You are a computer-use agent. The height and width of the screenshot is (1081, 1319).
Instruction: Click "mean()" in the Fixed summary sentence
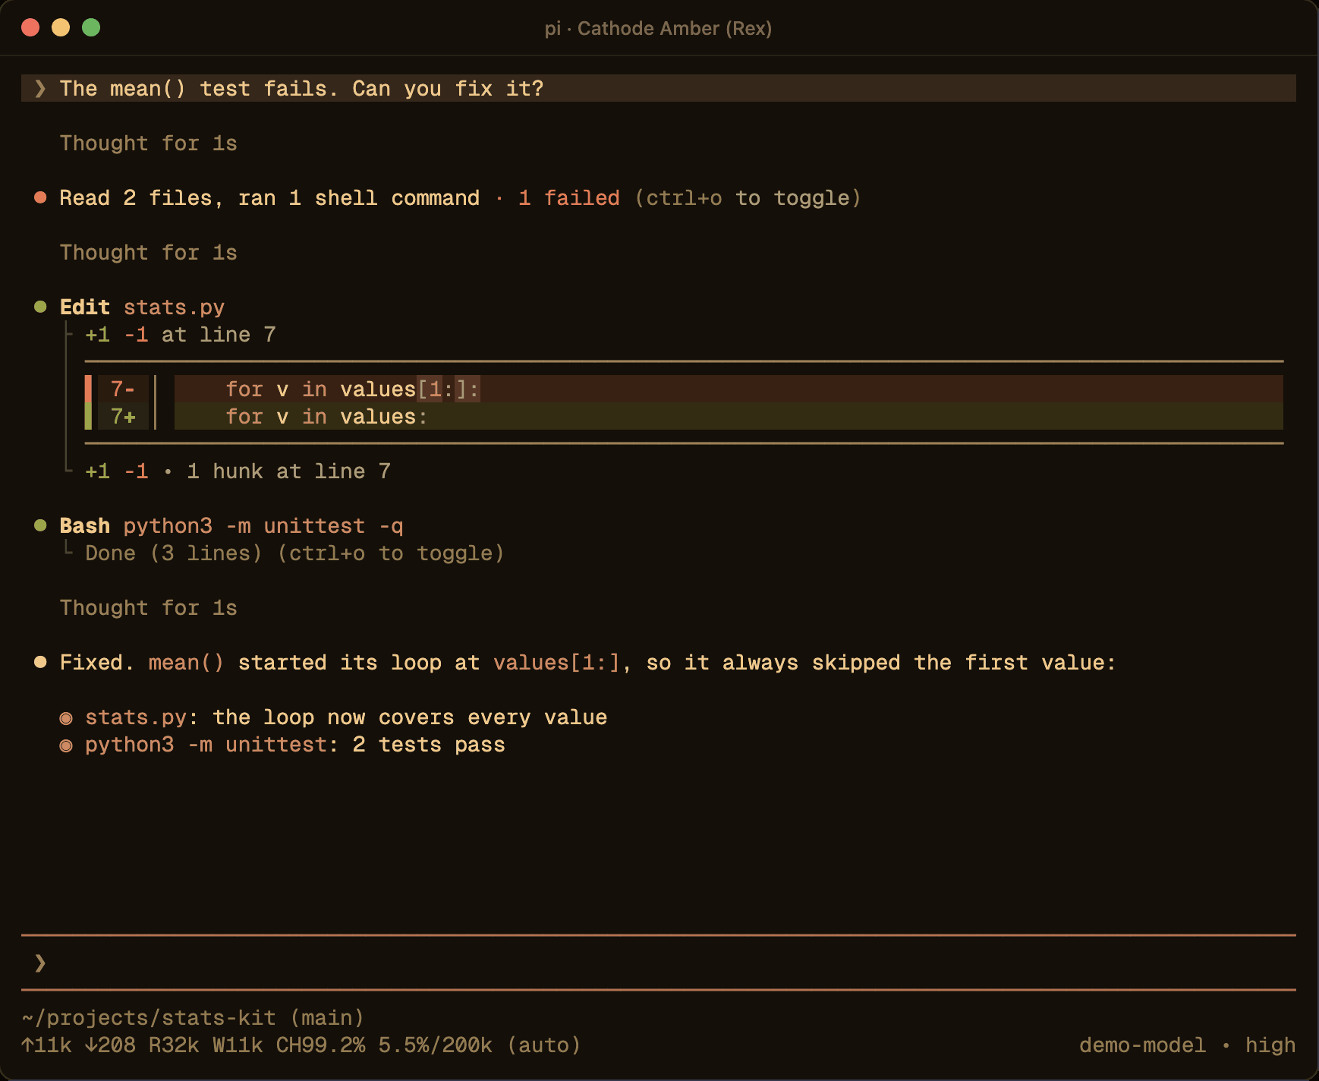(187, 663)
